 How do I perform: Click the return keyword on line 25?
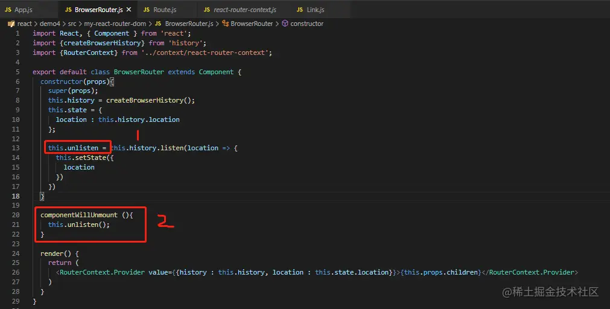point(60,263)
